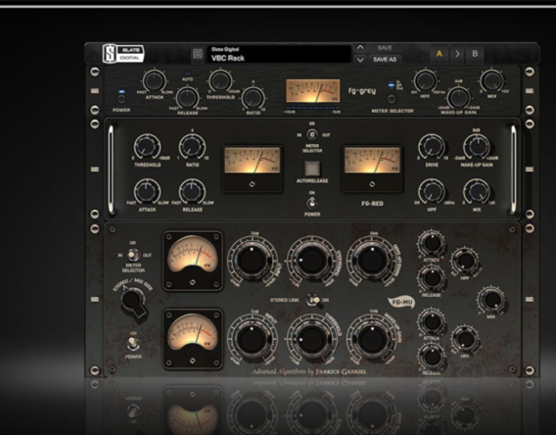Click the FG-Red Threshold knob

147,147
